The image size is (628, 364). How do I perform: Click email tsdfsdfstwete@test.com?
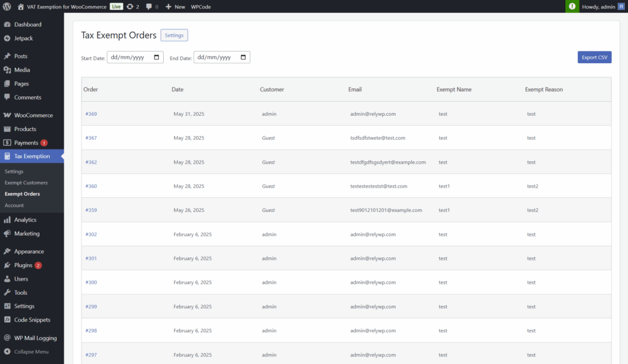(x=378, y=138)
